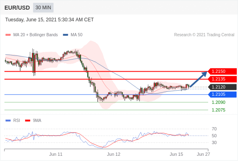
Task: Click the Research 2021 Trading Central credit
Action: [x=204, y=35]
